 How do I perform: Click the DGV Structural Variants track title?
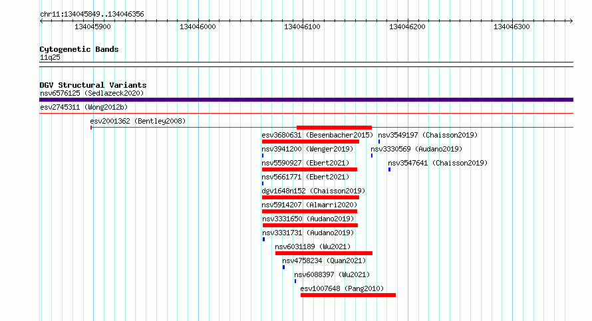pos(93,85)
